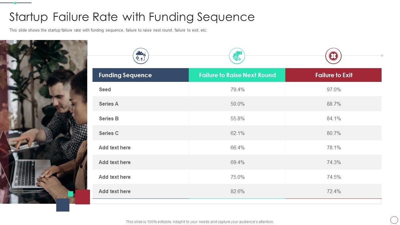Click the last Add text here placeholder
This screenshot has height=225, width=400.
pyautogui.click(x=115, y=191)
